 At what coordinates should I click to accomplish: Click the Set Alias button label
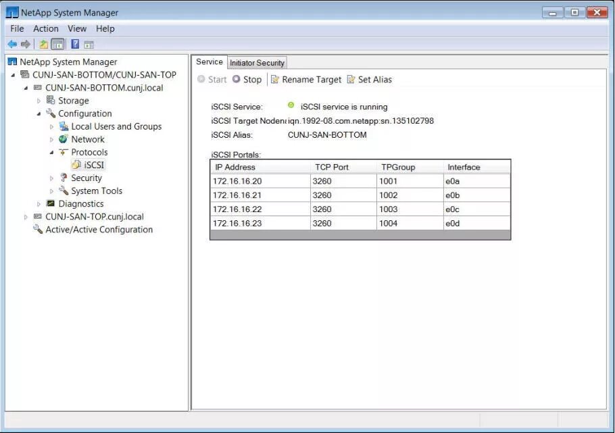click(375, 80)
